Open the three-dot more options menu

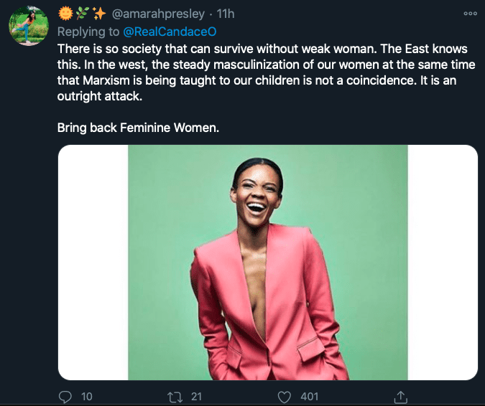tap(471, 13)
